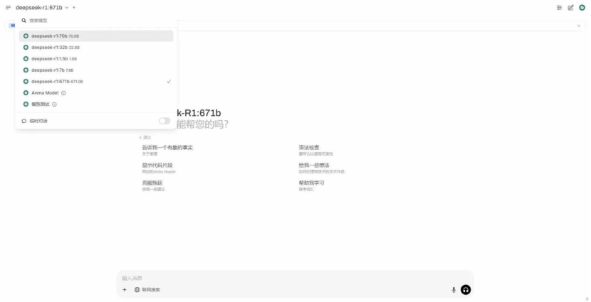Choose the deepseek-r1:1.5b model

point(96,59)
